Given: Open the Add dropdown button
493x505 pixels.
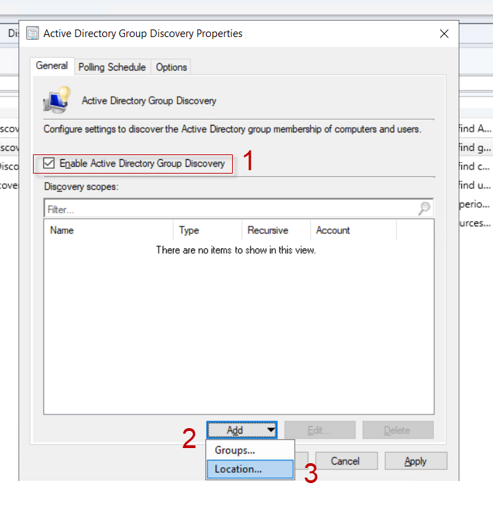Looking at the screenshot, I should click(x=242, y=430).
